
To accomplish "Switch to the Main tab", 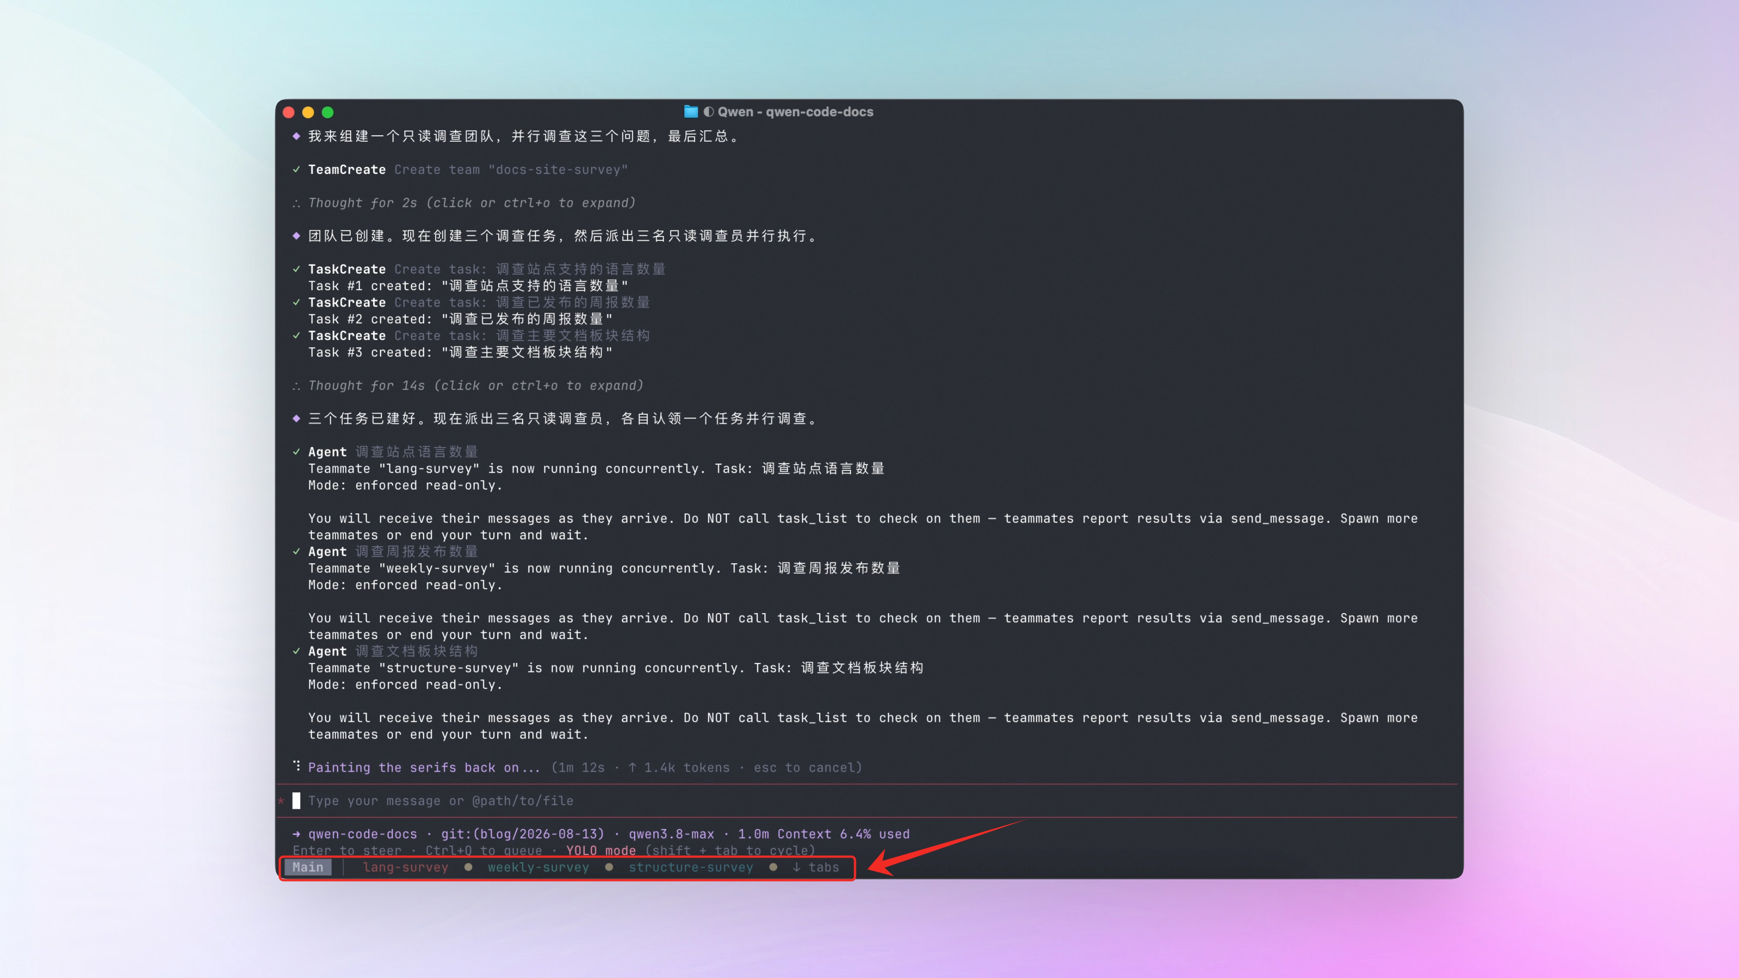I will tap(308, 868).
